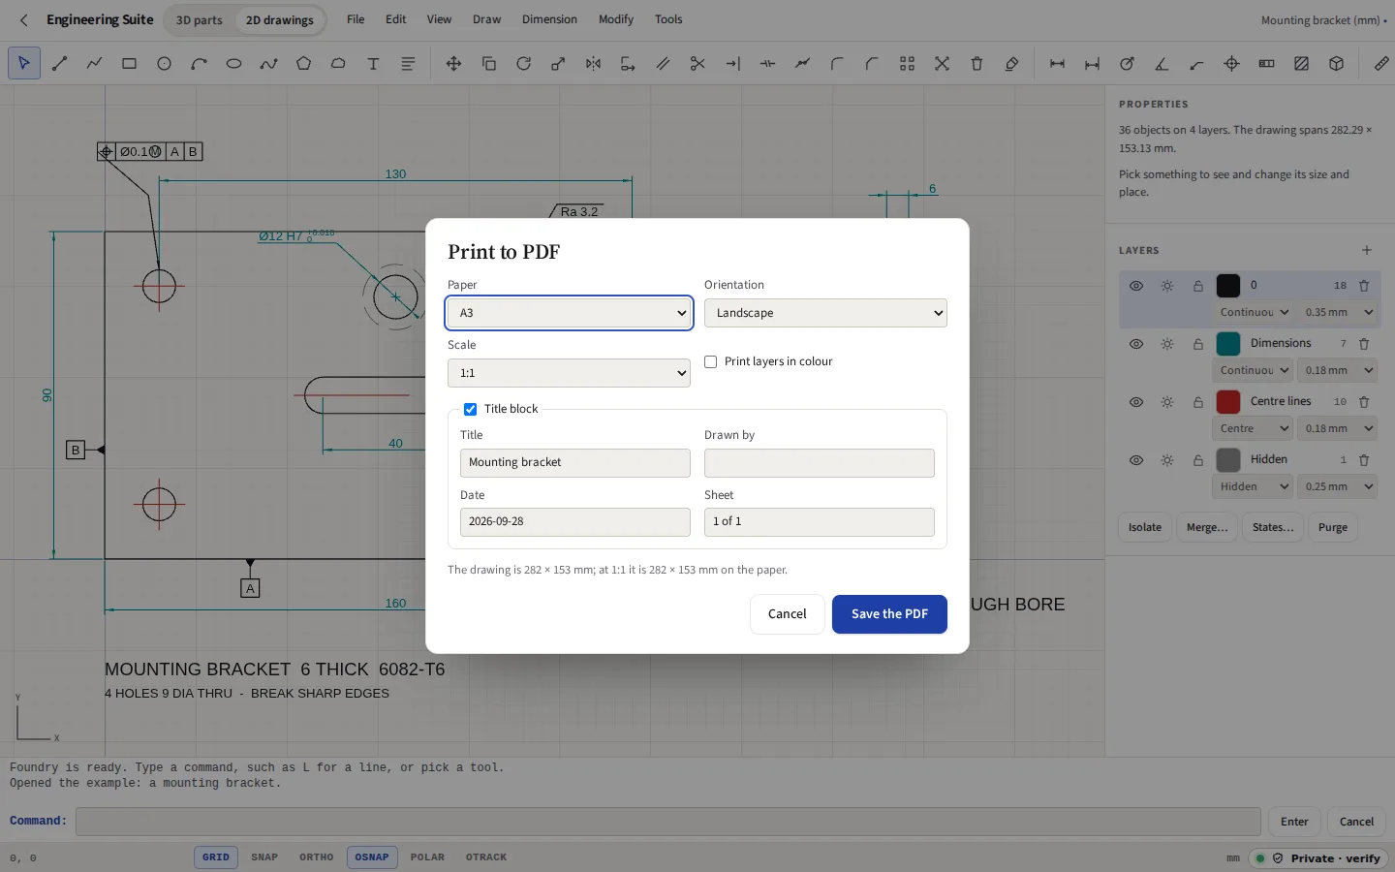The image size is (1395, 872).
Task: Enable Print layers in colour
Action: (x=711, y=361)
